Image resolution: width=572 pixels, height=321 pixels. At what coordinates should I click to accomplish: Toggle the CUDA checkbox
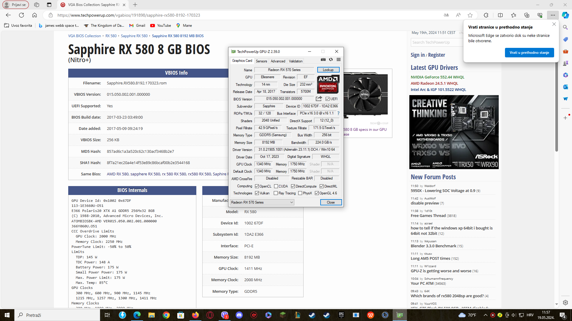click(276, 186)
